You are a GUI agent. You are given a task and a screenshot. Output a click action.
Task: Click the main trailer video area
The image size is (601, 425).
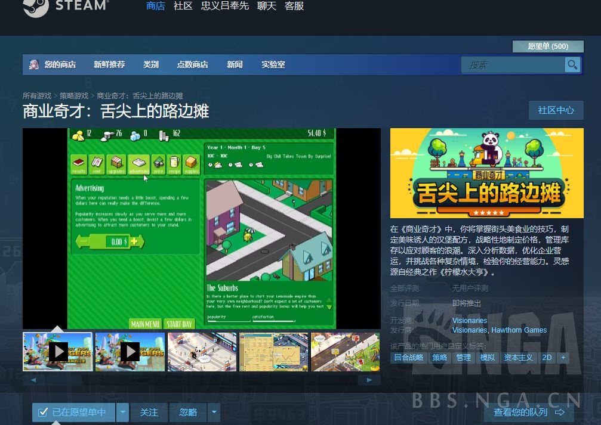click(202, 228)
